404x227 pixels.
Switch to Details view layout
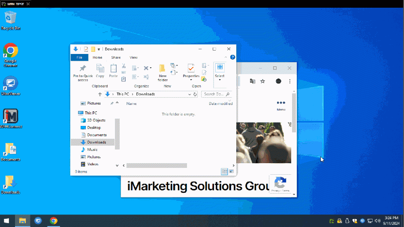click(224, 171)
